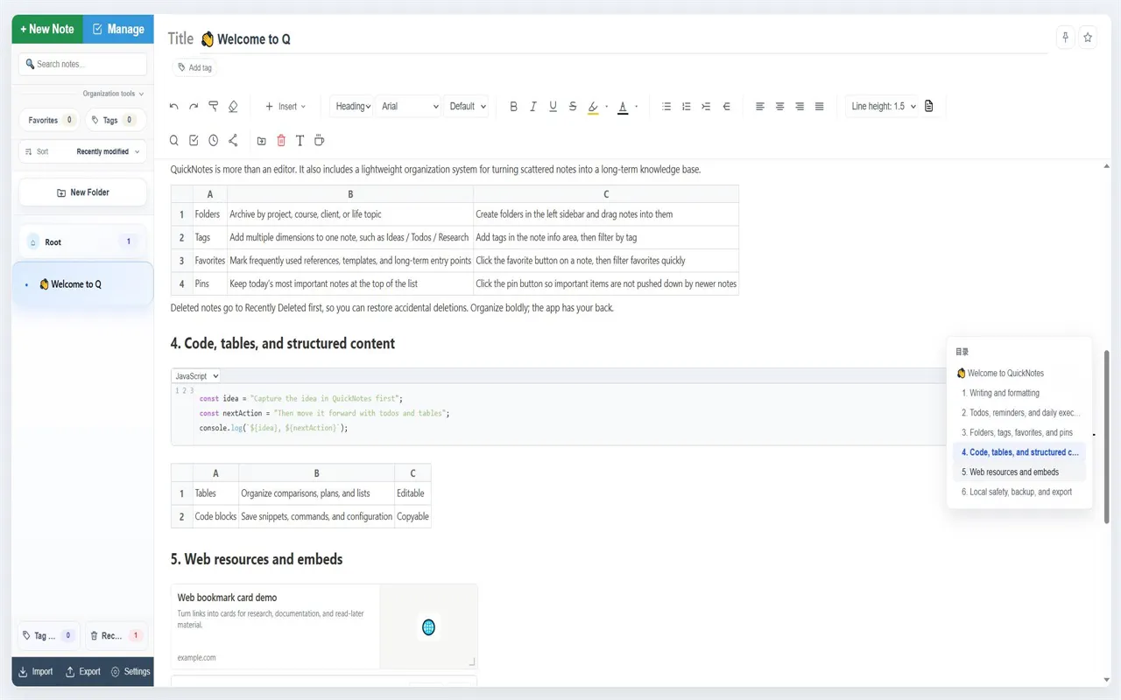Open the Insert dropdown

coord(286,107)
